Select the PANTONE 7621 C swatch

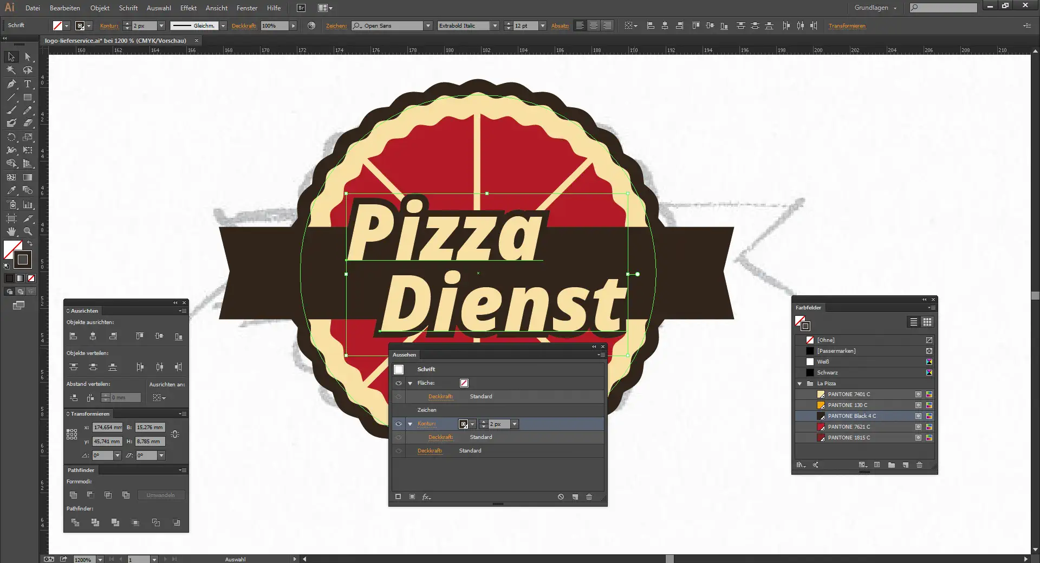click(x=847, y=426)
